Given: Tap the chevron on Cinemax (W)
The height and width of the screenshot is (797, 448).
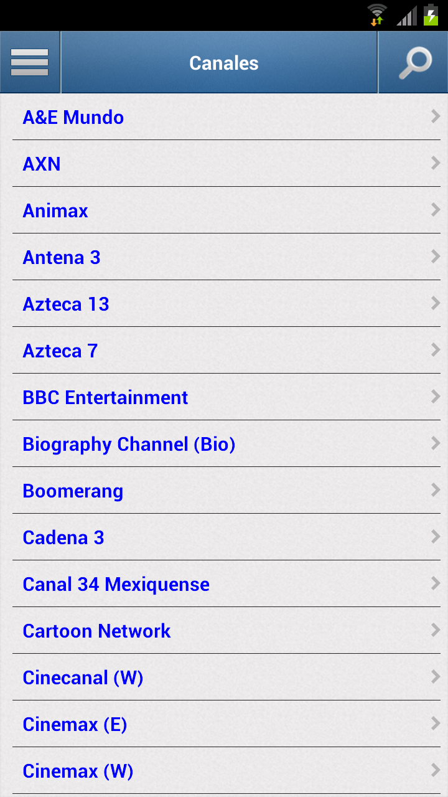Looking at the screenshot, I should [x=435, y=770].
